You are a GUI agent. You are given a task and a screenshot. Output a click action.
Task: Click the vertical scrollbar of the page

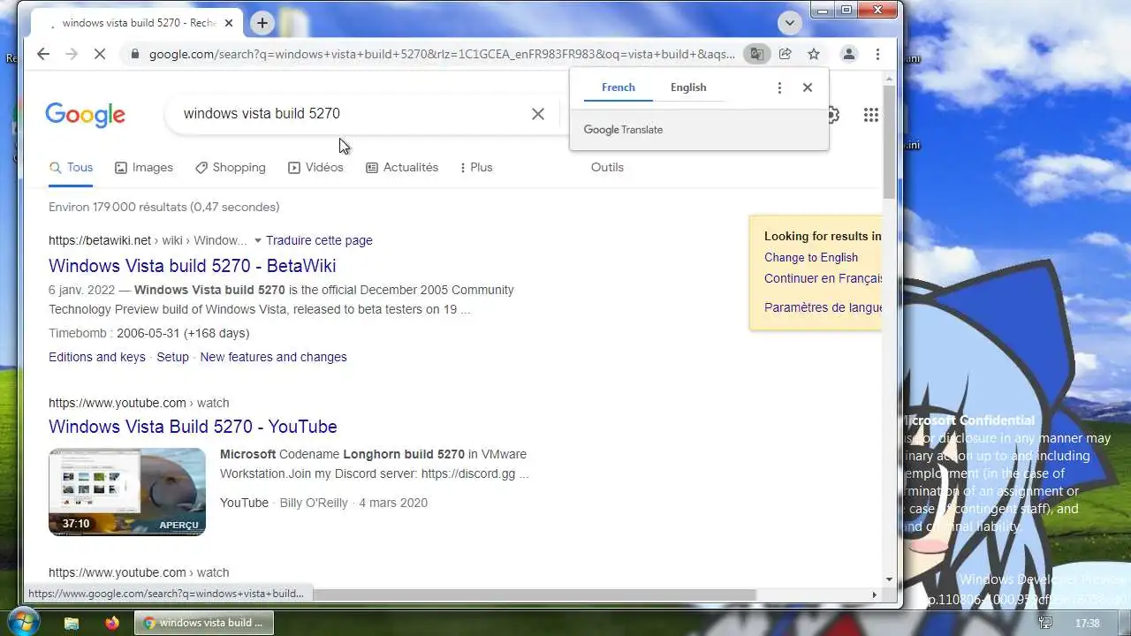[x=889, y=141]
